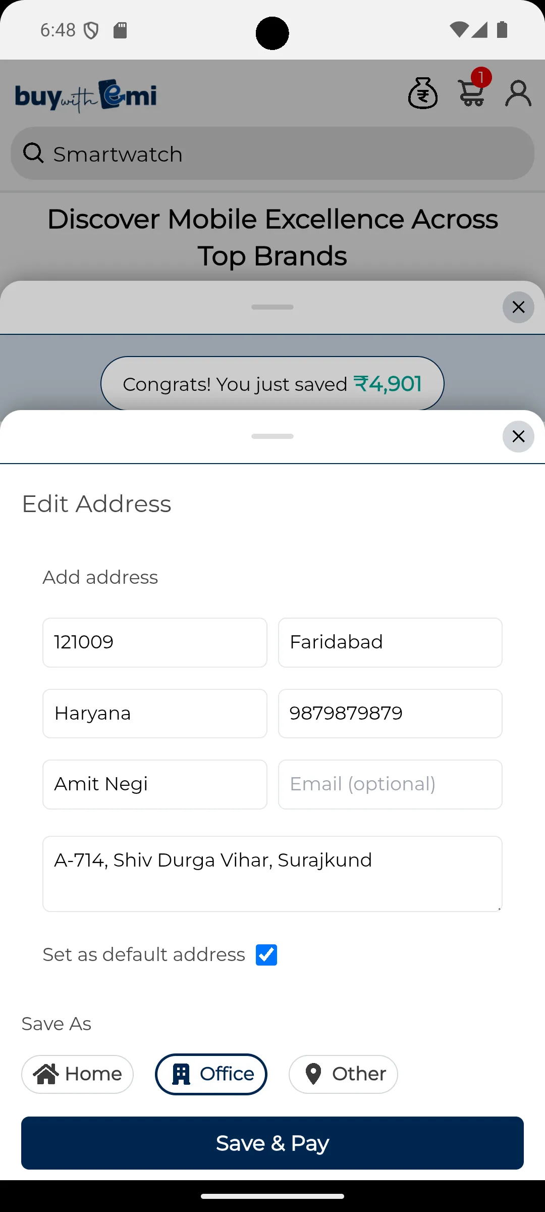Choose Other as address type
Image resolution: width=545 pixels, height=1212 pixels.
click(x=343, y=1074)
